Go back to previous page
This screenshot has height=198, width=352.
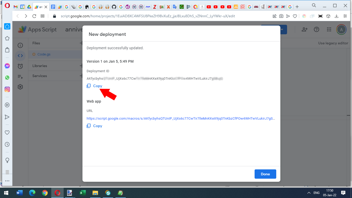tap(18, 16)
